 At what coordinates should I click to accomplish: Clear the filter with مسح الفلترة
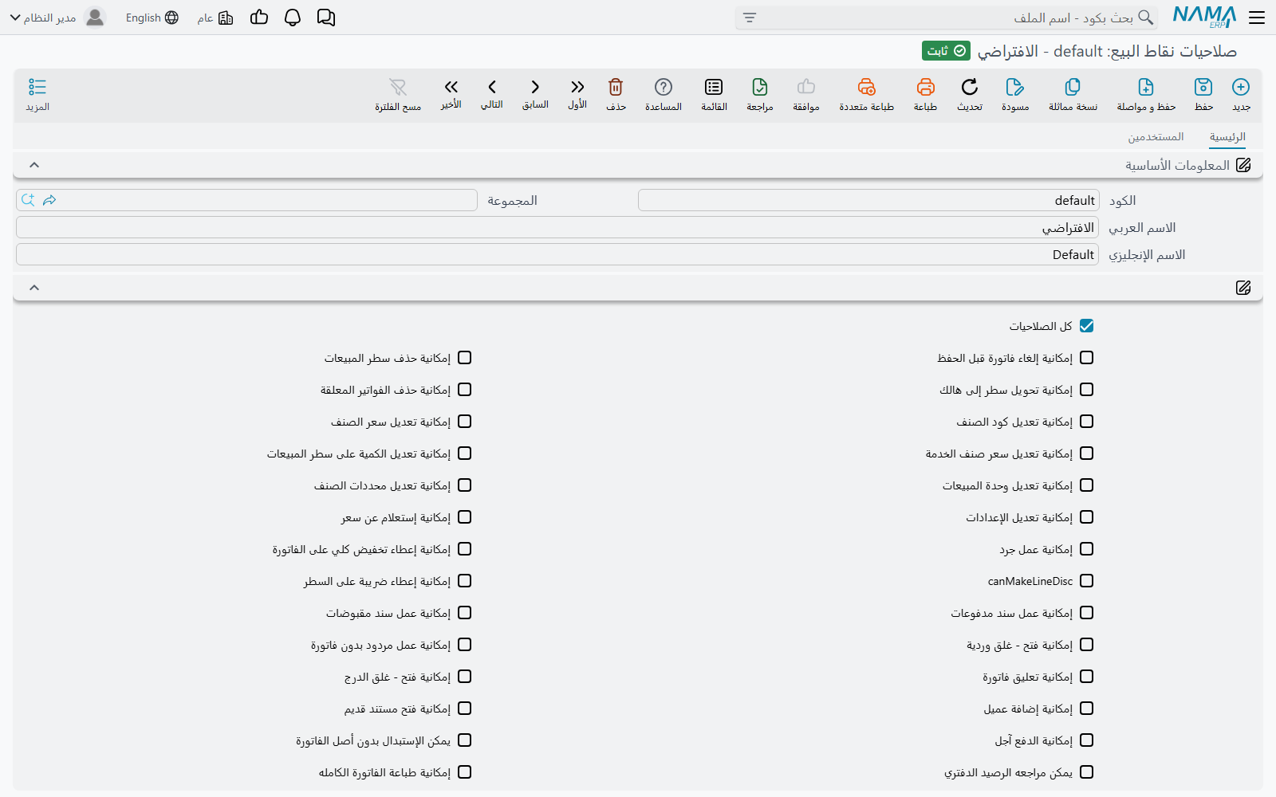pyautogui.click(x=398, y=94)
